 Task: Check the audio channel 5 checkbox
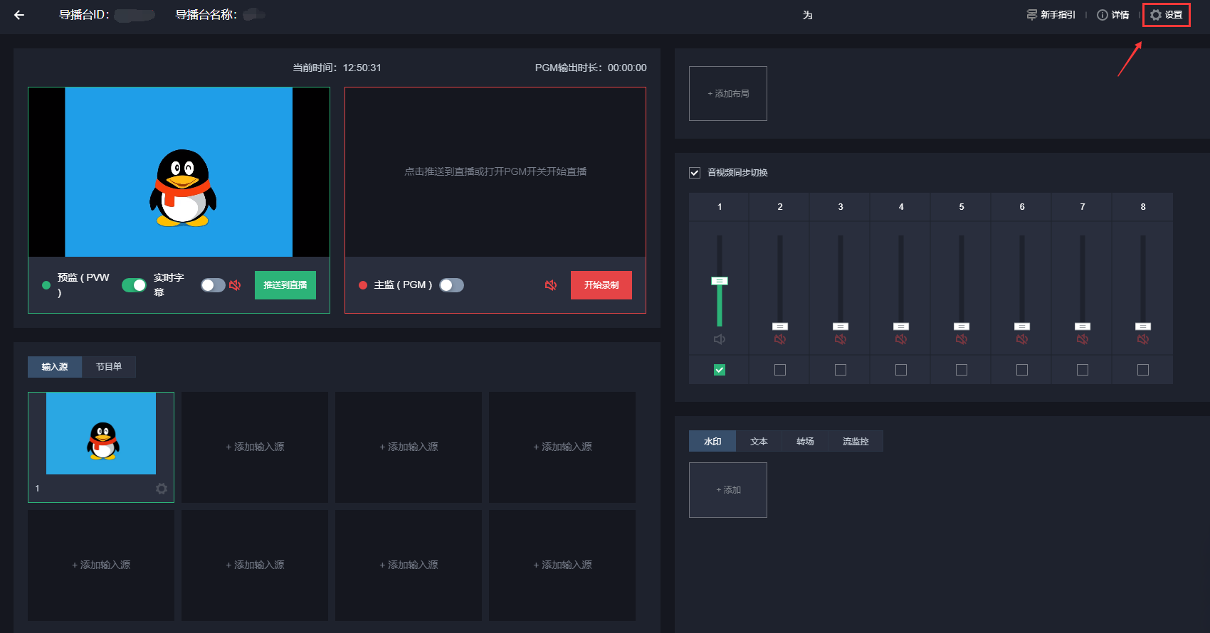962,370
